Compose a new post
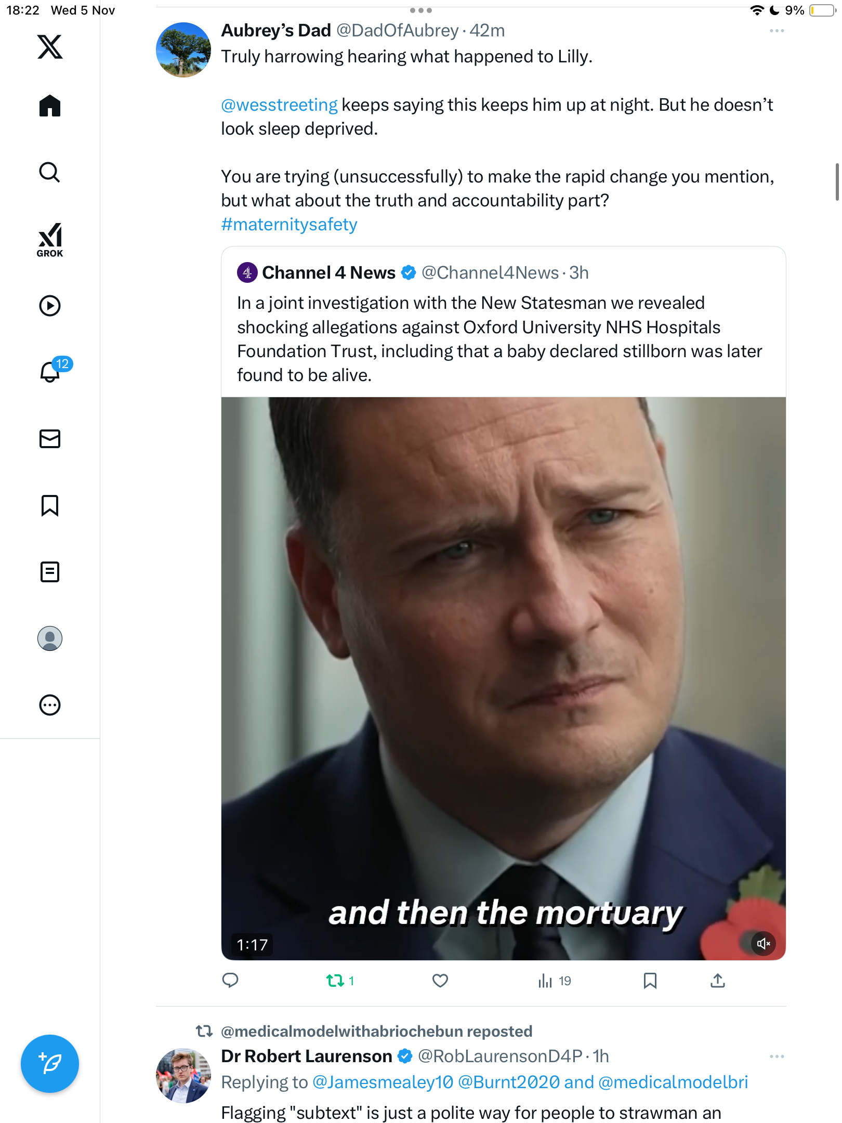Image resolution: width=842 pixels, height=1123 pixels. point(50,1064)
